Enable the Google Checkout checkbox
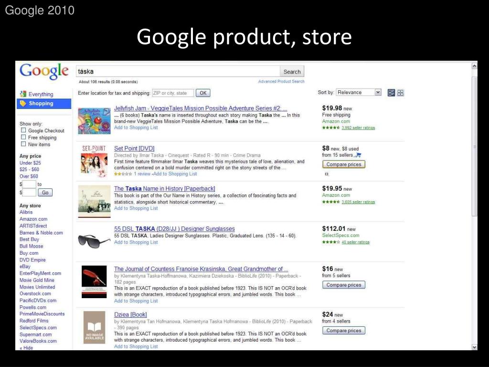Viewport: 489px width, 367px height. coord(23,130)
